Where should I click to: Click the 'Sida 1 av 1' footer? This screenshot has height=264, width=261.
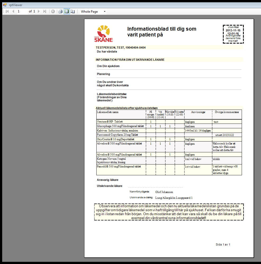tap(223, 245)
